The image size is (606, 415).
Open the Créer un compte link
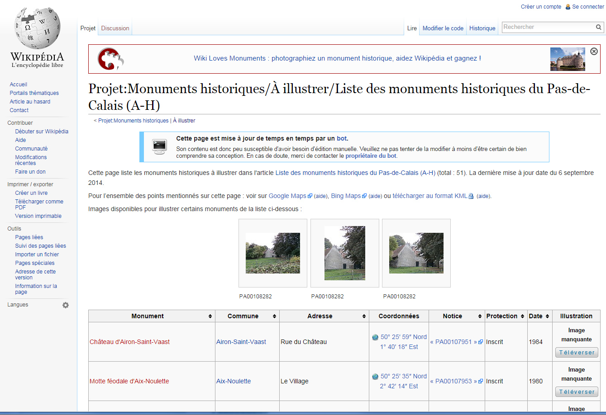(x=541, y=7)
